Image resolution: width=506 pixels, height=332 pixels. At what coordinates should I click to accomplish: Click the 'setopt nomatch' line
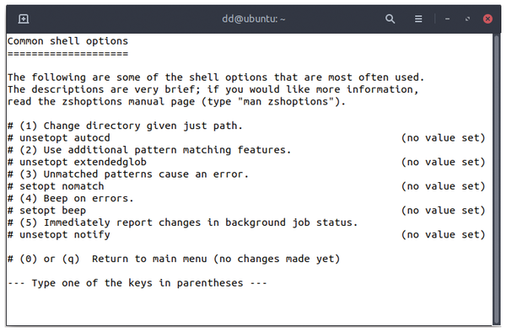coord(56,186)
